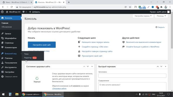Reload the page
This screenshot has height=97, width=173.
[12, 7]
